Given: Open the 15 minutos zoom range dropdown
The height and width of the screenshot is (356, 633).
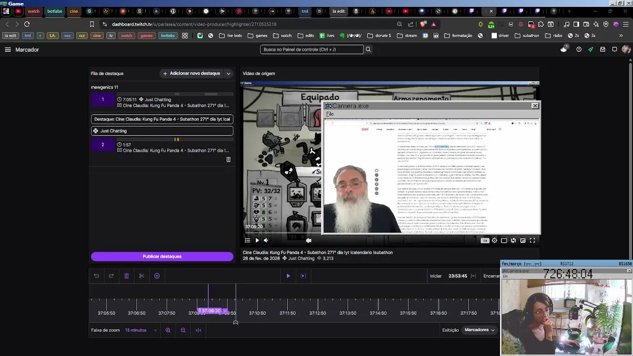Looking at the screenshot, I should [x=141, y=330].
